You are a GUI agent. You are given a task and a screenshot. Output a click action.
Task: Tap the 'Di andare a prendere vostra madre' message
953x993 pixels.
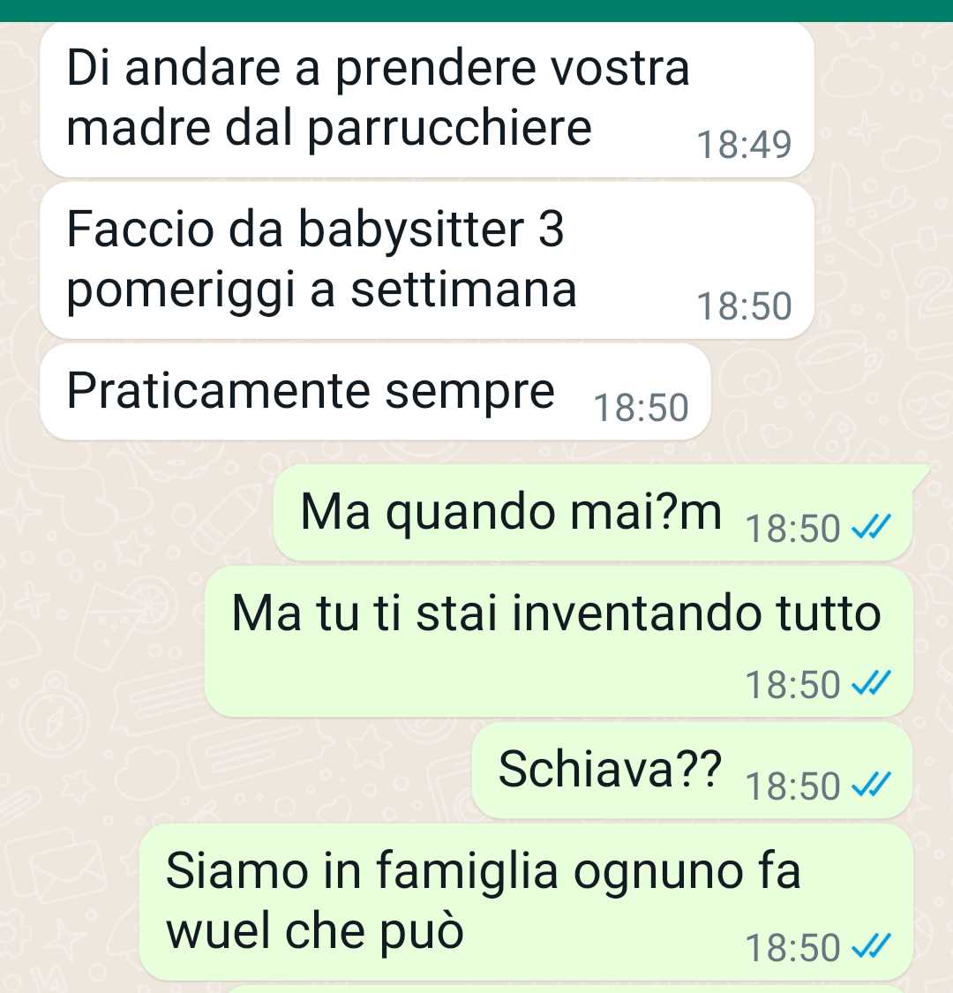pyautogui.click(x=426, y=100)
